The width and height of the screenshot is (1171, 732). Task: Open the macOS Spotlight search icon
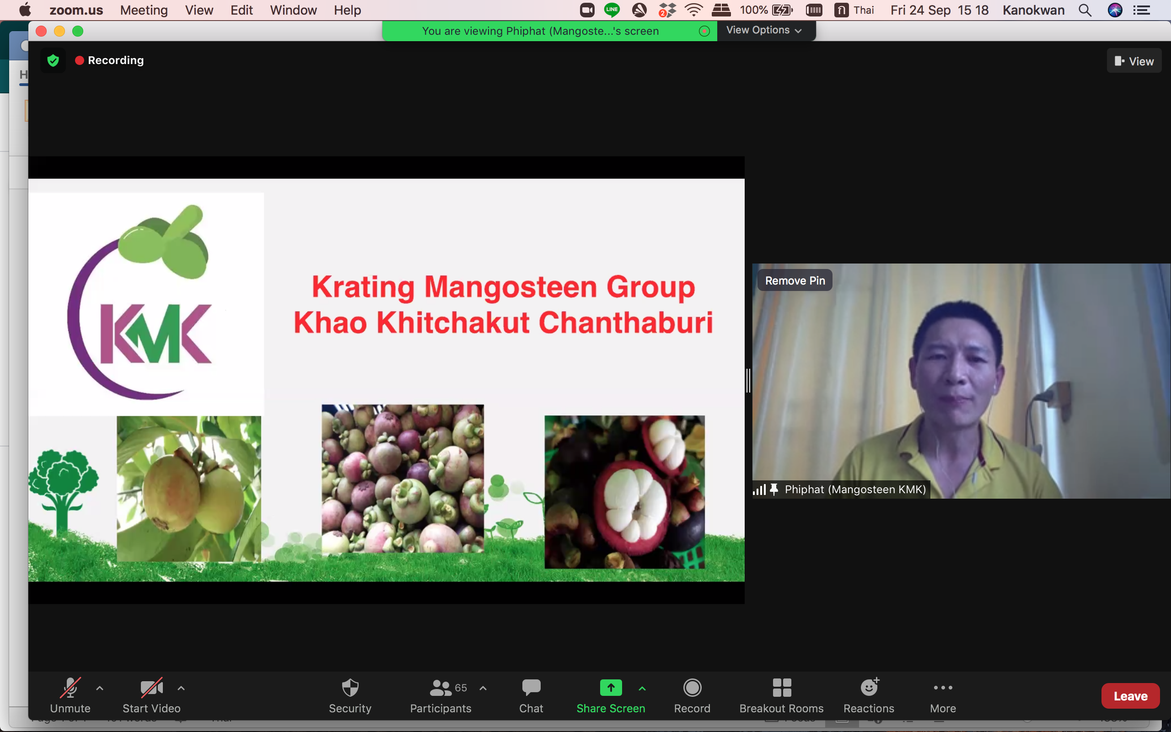point(1085,10)
